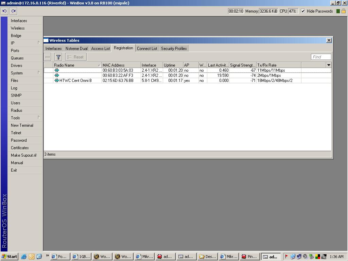Image resolution: width=348 pixels, height=261 pixels.
Task: Click the third quick launch icon
Action: pyautogui.click(x=39, y=257)
